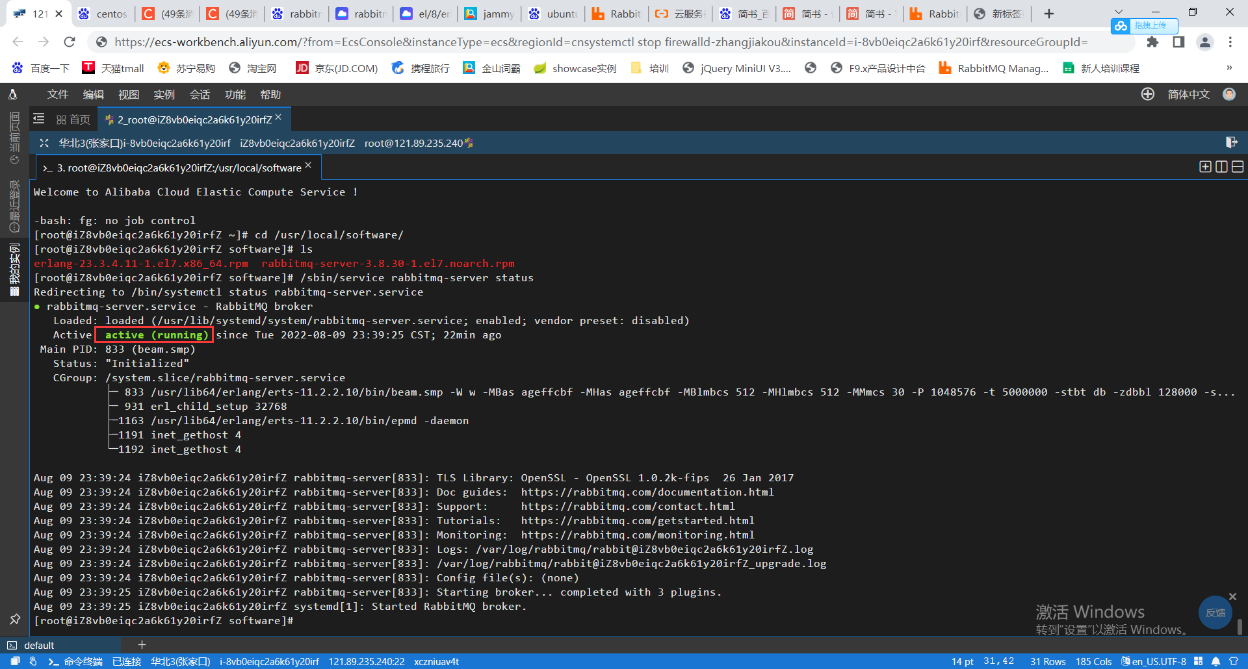Select the 2_root@iZ8vb0eiqc2a6k61y20irfZ tab
The height and width of the screenshot is (669, 1248).
click(x=194, y=120)
